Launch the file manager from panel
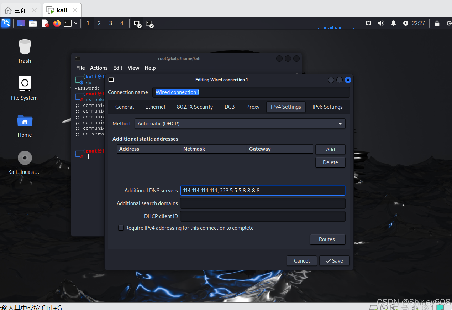This screenshot has width=452, height=310. click(x=33, y=23)
